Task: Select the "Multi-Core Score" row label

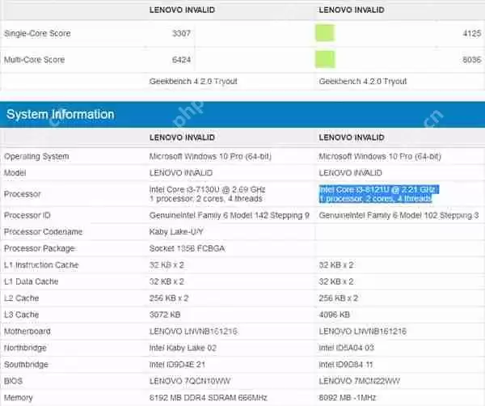Action: coord(34,60)
